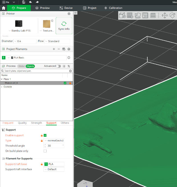The height and width of the screenshot is (187, 177).
Task: Click the undo arrow icon
Action: pos(30,2)
